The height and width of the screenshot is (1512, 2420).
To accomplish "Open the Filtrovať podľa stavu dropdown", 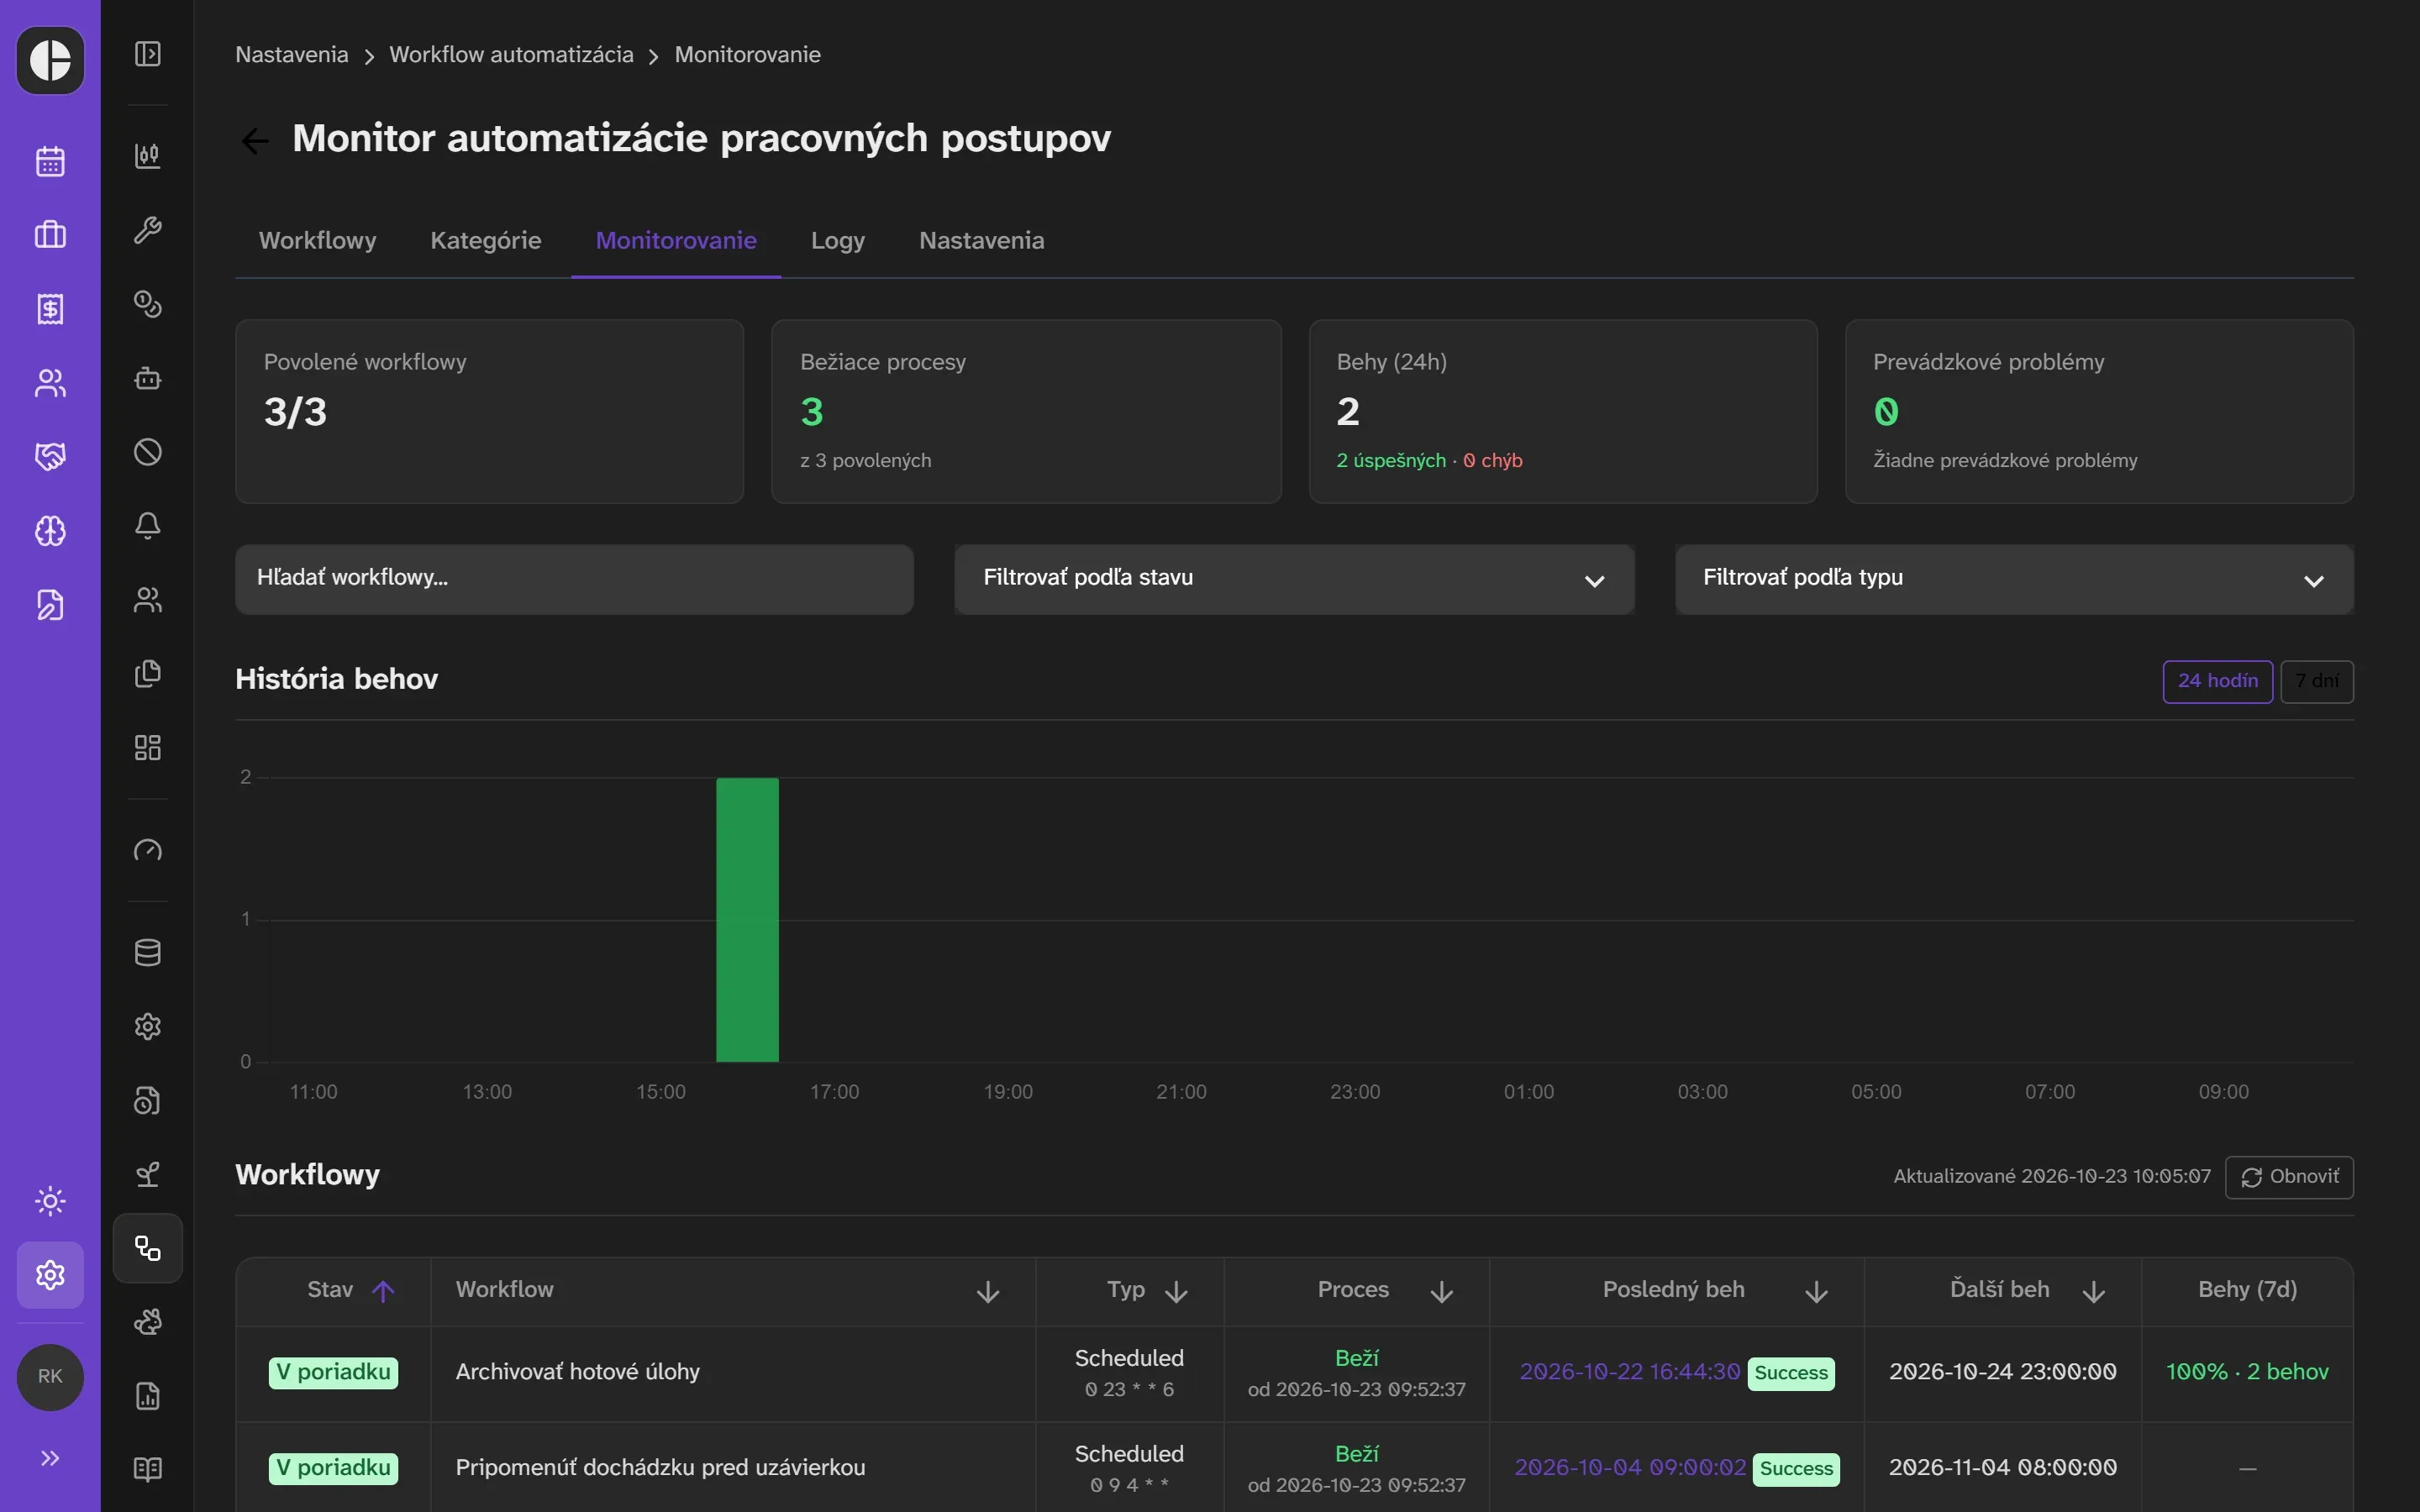I will pyautogui.click(x=1294, y=579).
